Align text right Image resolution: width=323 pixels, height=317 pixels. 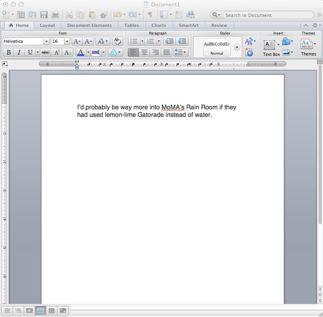(x=155, y=52)
